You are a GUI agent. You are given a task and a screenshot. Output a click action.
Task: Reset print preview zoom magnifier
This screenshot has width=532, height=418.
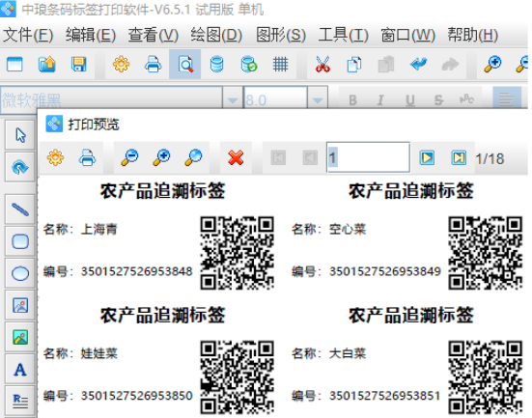click(x=193, y=157)
